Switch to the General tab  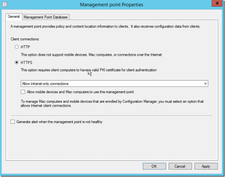[14, 17]
